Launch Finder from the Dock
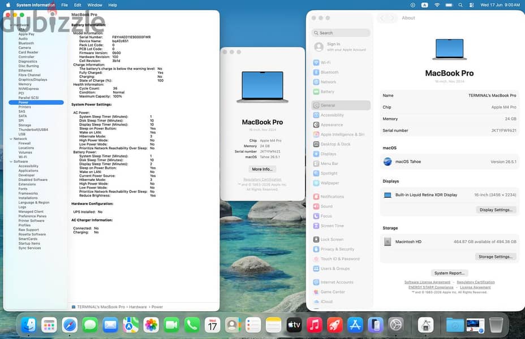525x339 pixels. (28, 325)
